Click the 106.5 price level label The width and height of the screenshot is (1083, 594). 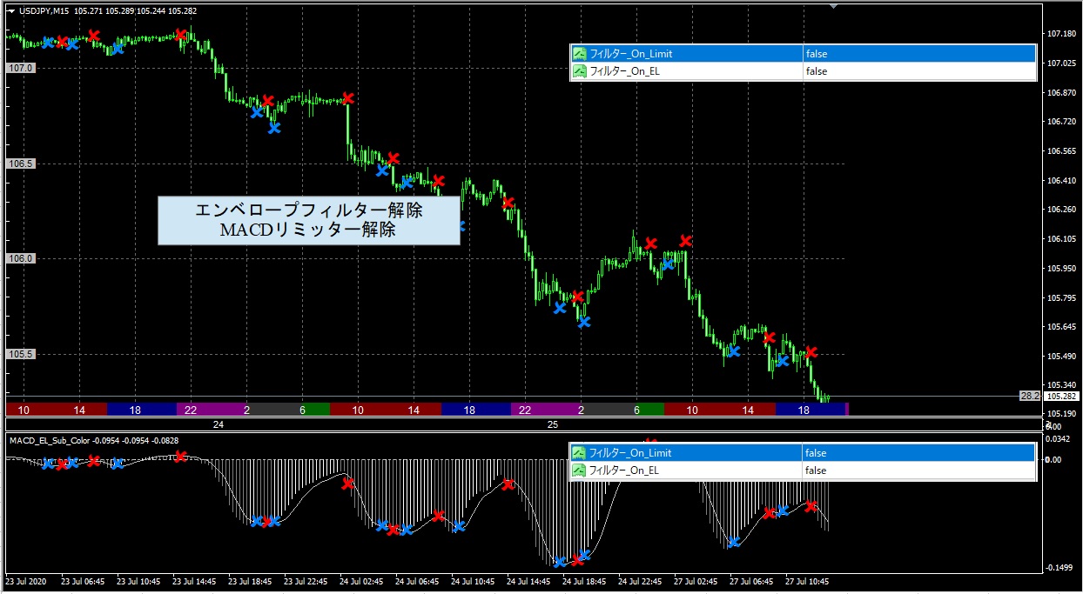point(20,164)
